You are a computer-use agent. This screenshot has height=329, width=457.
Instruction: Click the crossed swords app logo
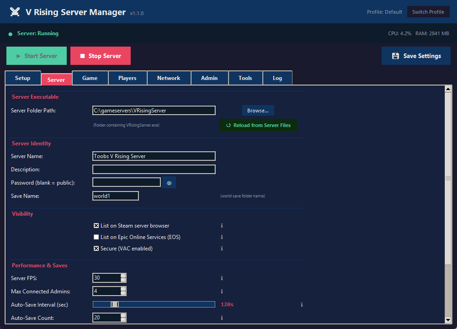click(x=15, y=12)
